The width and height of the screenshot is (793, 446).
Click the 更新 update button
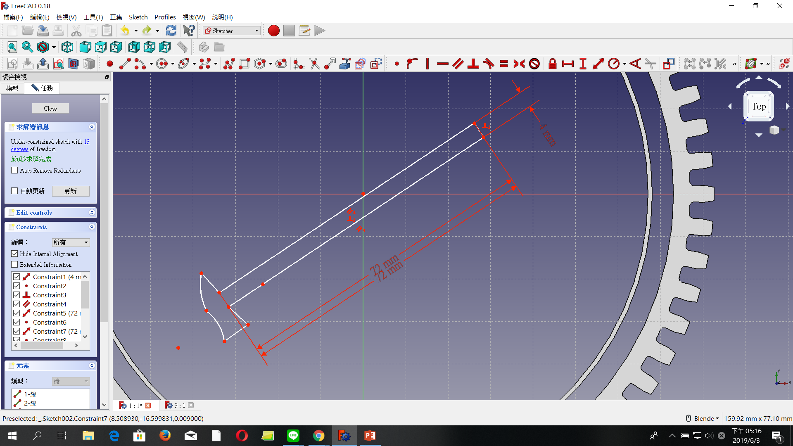(x=71, y=191)
